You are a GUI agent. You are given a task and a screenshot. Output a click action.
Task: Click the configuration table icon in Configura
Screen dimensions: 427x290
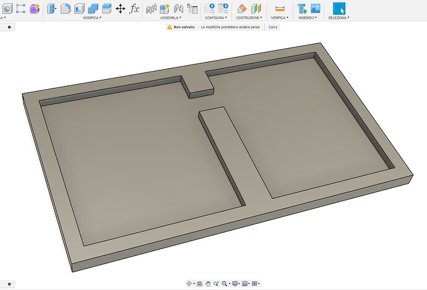223,9
